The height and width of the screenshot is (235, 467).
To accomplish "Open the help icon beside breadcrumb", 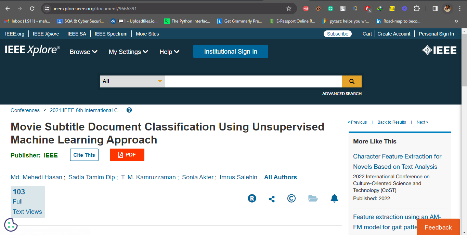I will click(x=129, y=110).
